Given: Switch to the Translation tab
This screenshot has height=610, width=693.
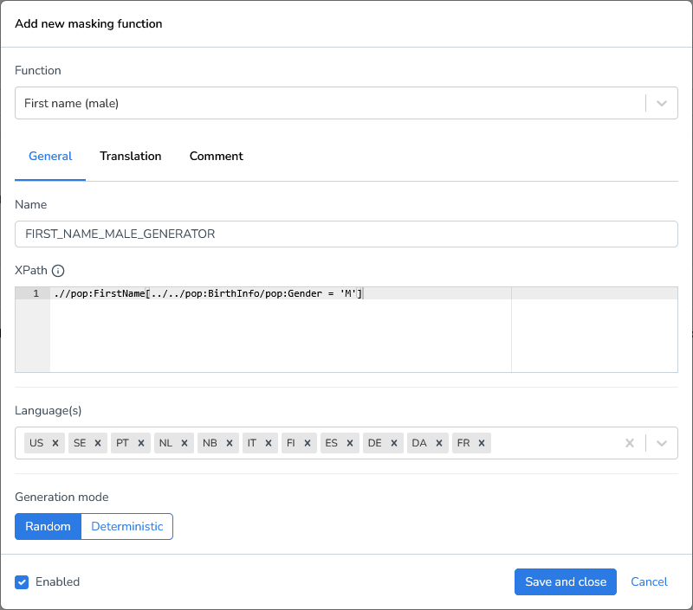Looking at the screenshot, I should click(x=130, y=157).
